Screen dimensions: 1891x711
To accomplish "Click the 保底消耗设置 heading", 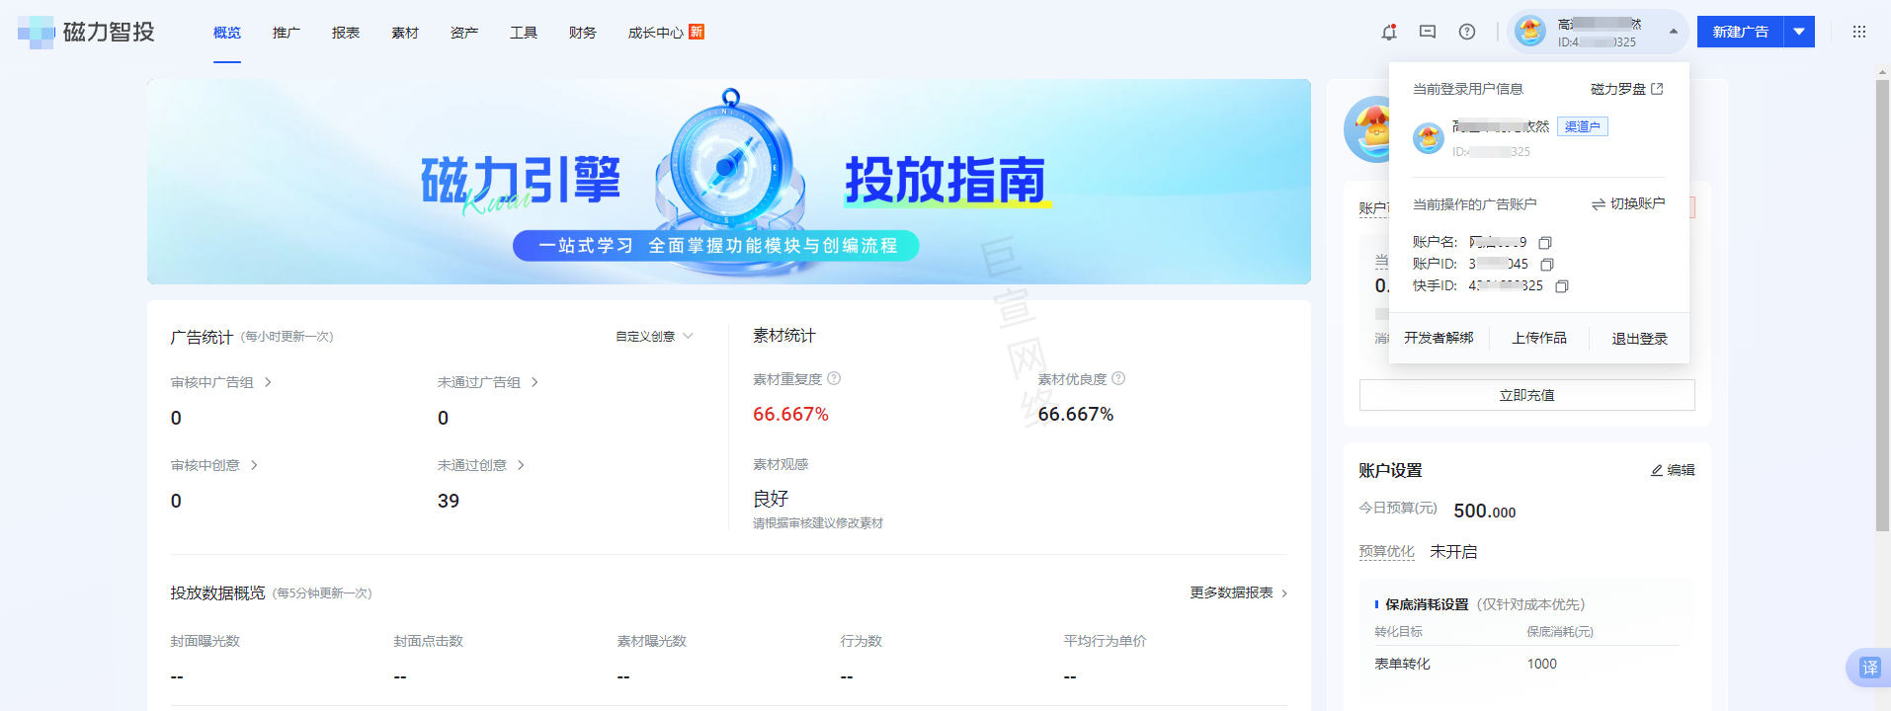I will pyautogui.click(x=1427, y=604).
